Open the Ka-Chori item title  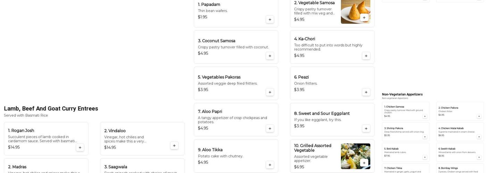[x=304, y=39]
